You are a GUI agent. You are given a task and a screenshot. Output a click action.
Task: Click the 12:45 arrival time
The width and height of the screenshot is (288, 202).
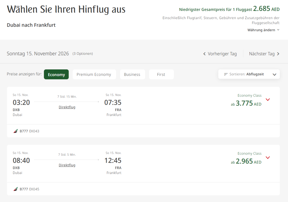(113, 160)
